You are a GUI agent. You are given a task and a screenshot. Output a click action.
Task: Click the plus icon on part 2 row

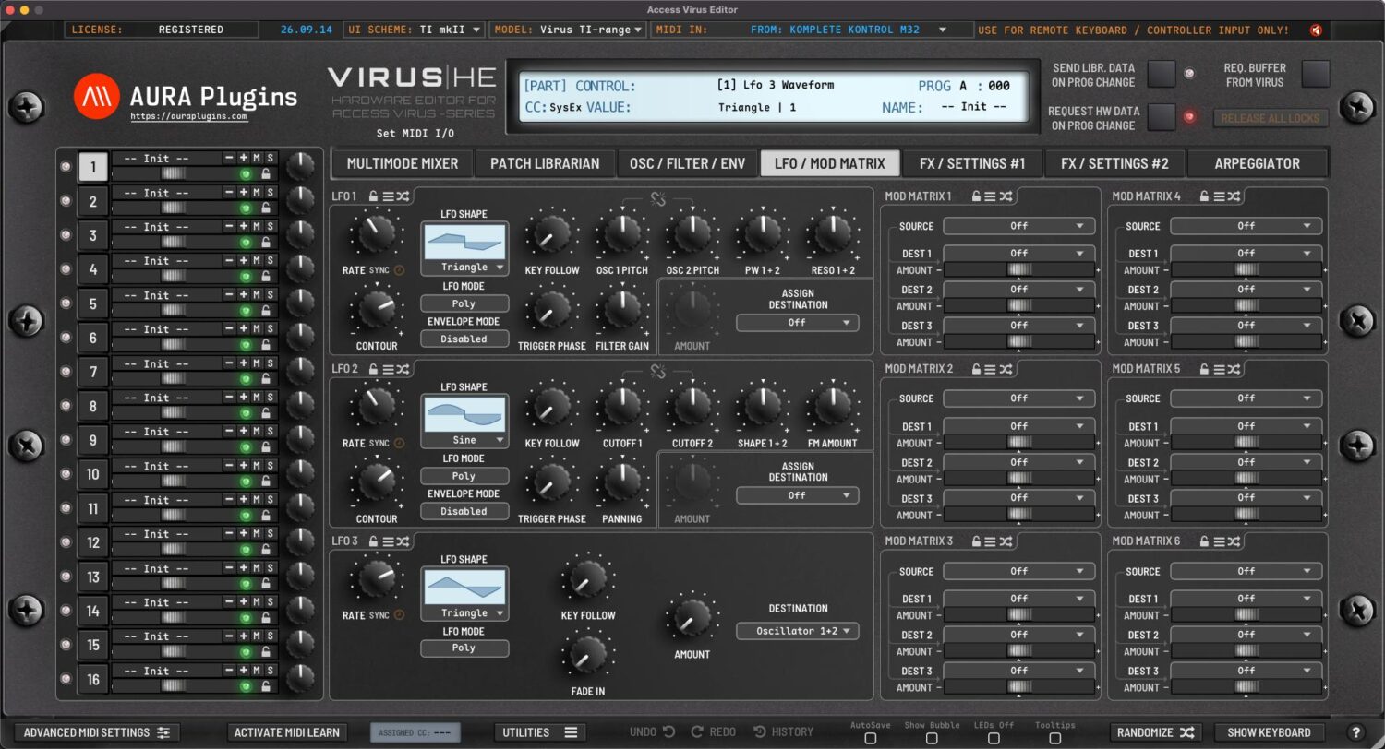pos(243,193)
